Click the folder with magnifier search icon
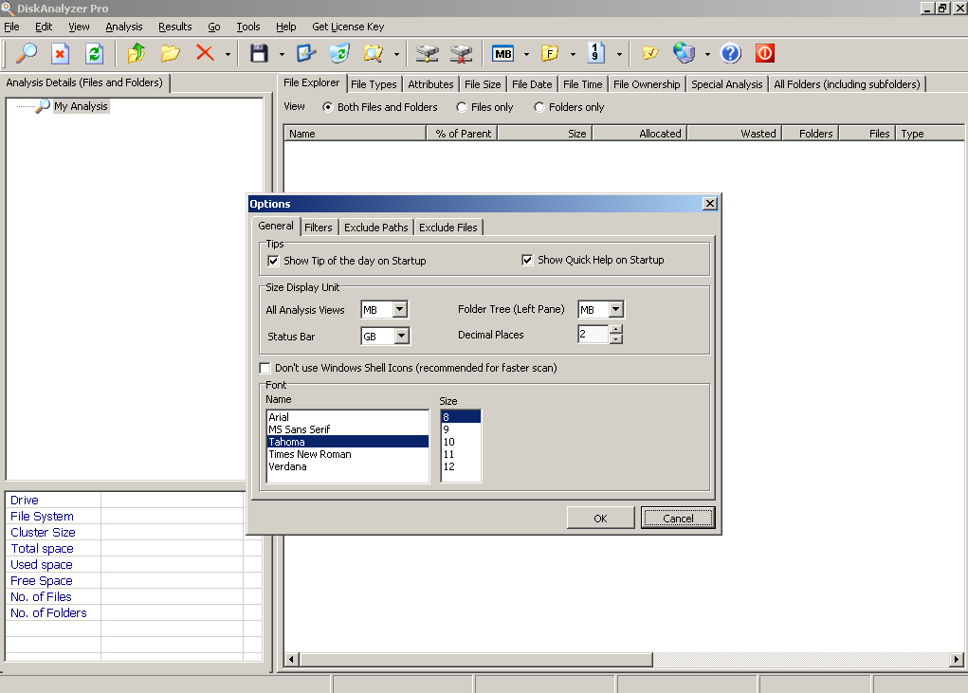This screenshot has width=968, height=693. pos(373,54)
